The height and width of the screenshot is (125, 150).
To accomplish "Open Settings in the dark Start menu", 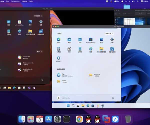I will pos(41,23).
